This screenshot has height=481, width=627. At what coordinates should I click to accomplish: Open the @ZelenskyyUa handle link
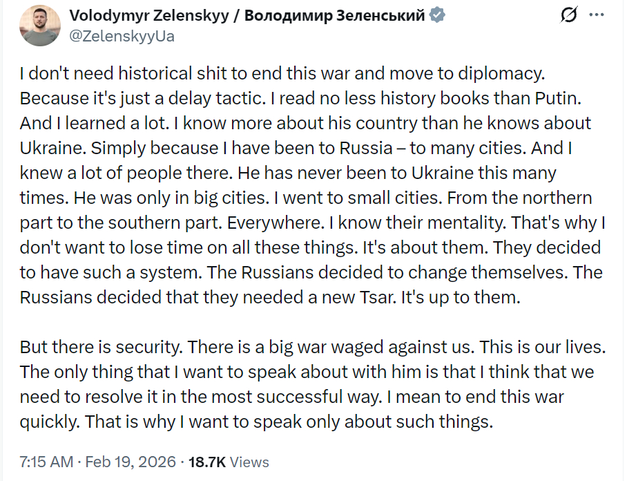(x=122, y=36)
